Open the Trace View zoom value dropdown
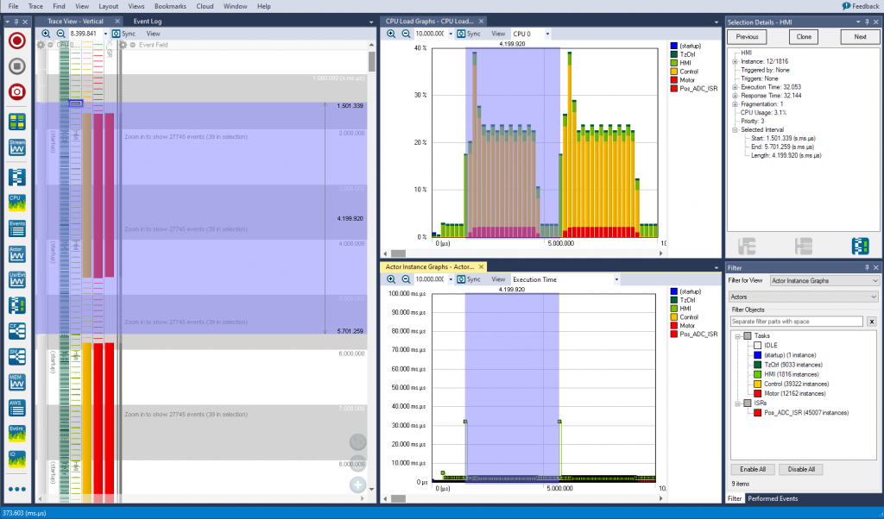This screenshot has height=519, width=884. pos(104,34)
